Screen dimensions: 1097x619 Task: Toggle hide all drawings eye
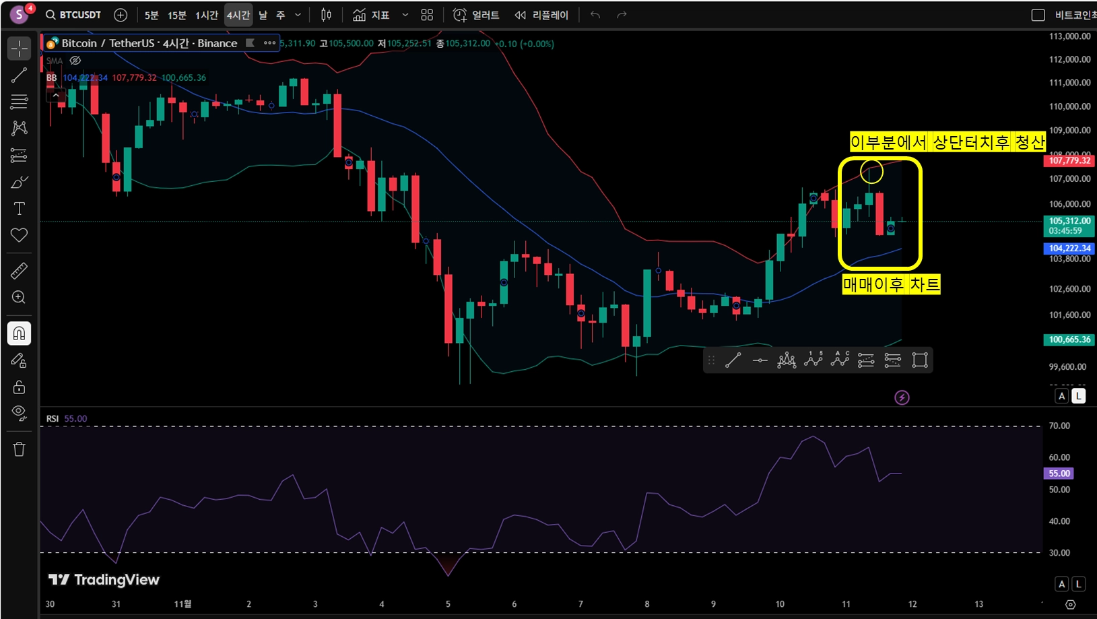19,413
